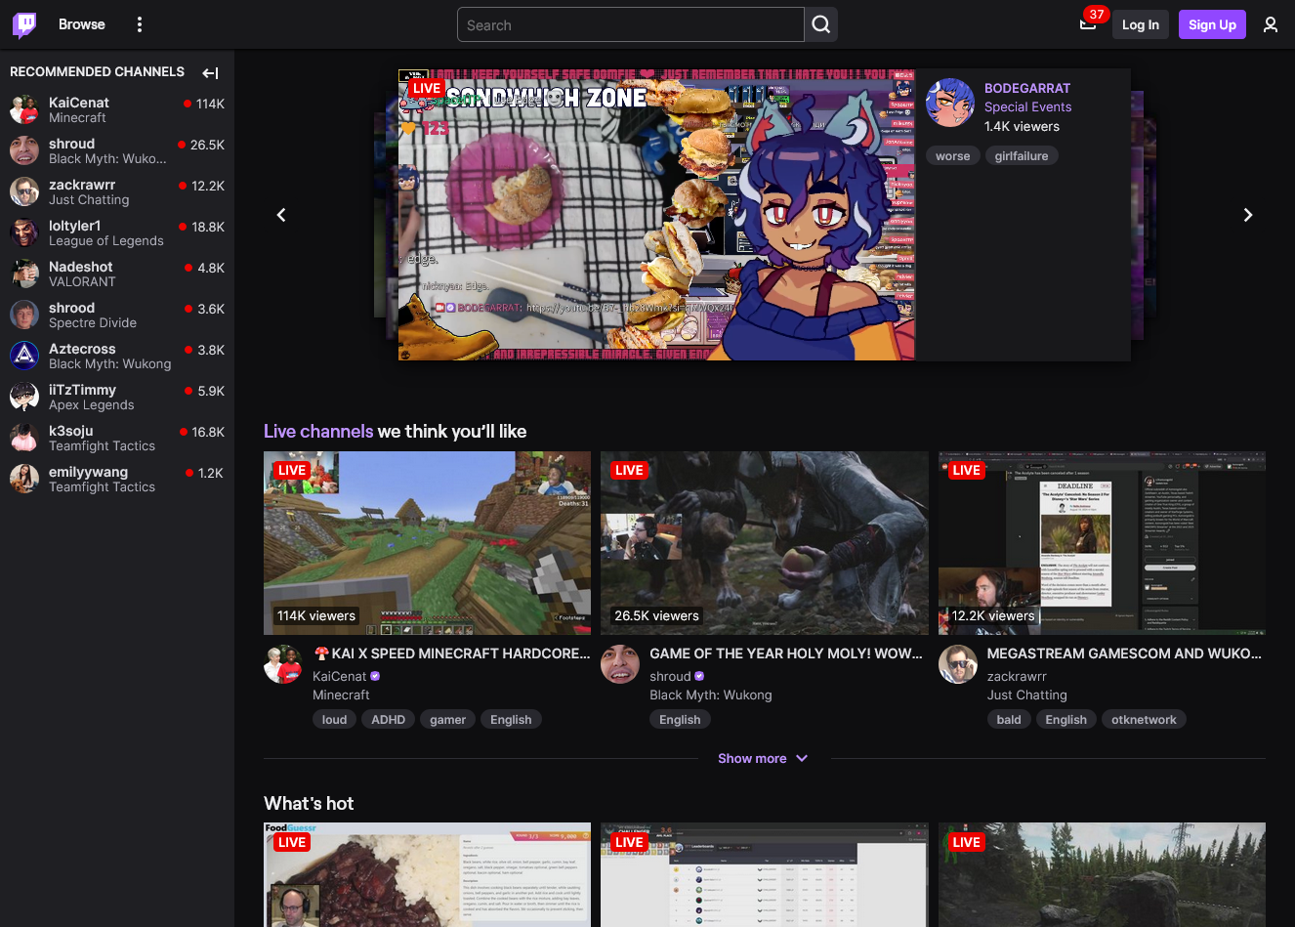The image size is (1295, 927).
Task: Open k3soju Teamfight Tactics sidebar row
Action: pos(117,438)
